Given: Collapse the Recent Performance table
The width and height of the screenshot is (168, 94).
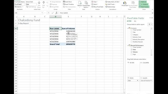Looking at the screenshot, I should click(x=128, y=45).
